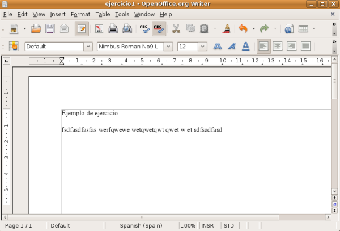Select the Format Paintbrush tool
340x231 pixels.
click(227, 28)
